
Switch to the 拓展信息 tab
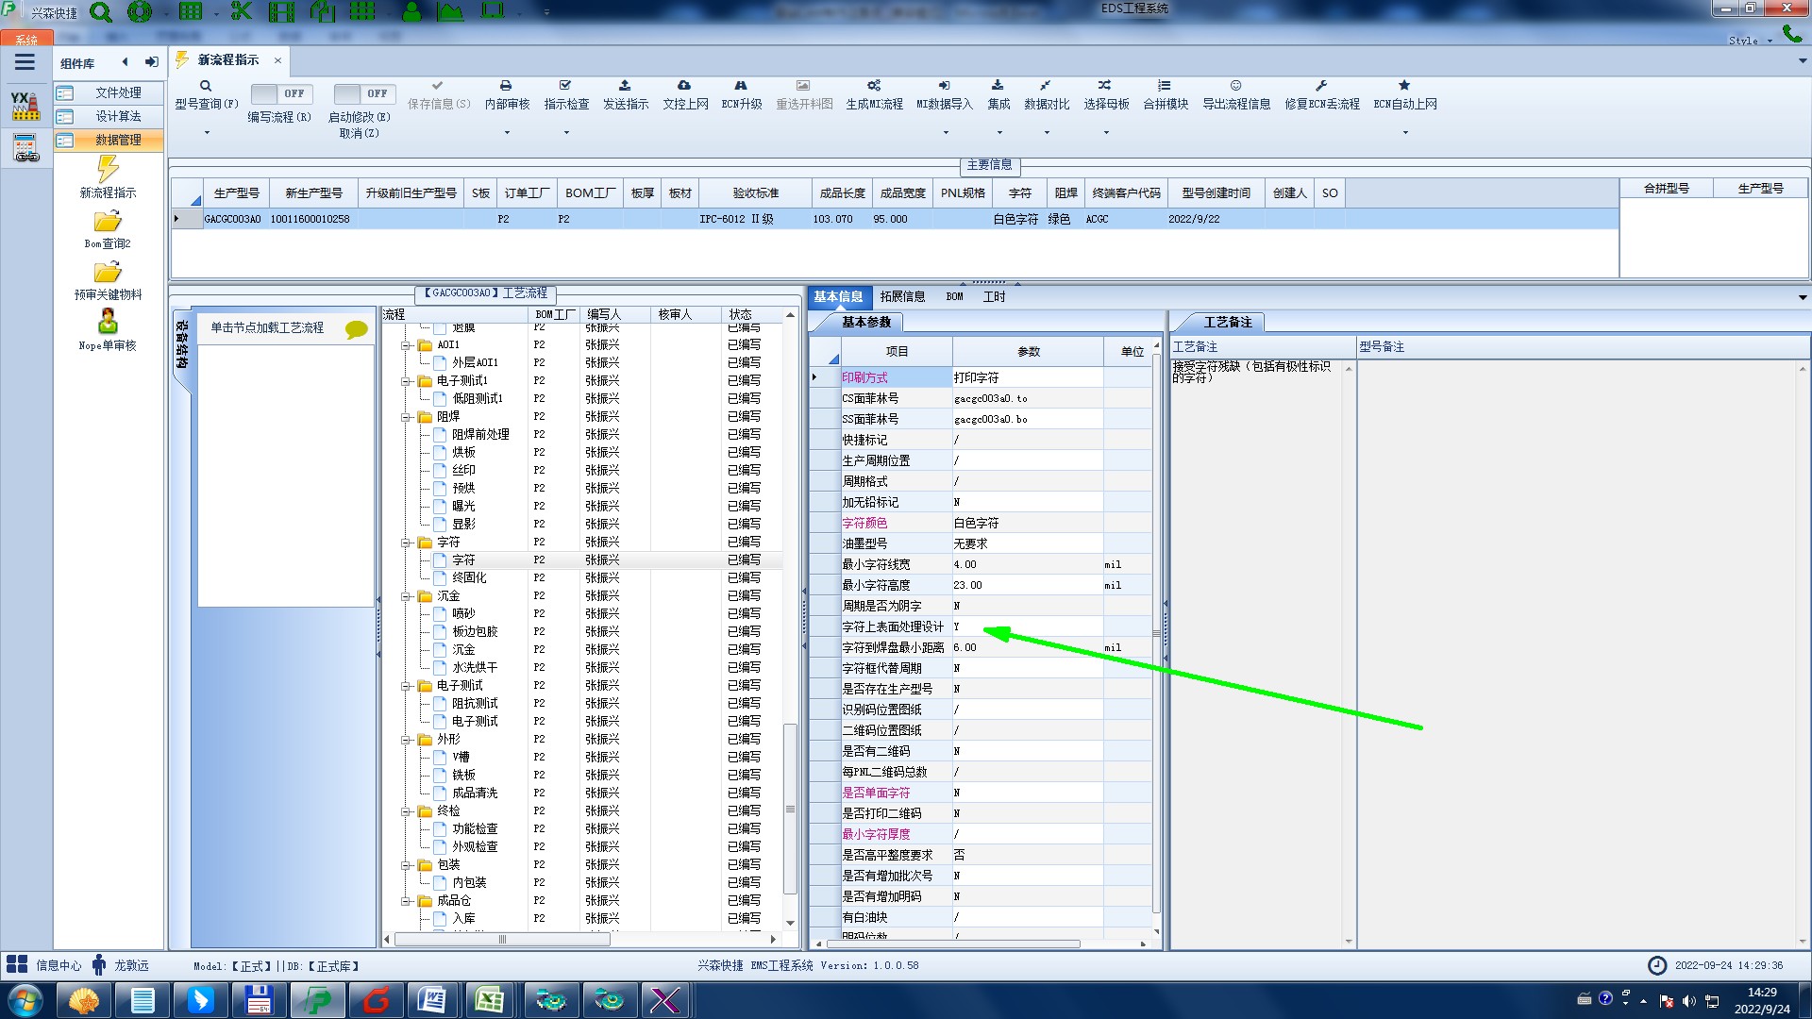pyautogui.click(x=902, y=296)
